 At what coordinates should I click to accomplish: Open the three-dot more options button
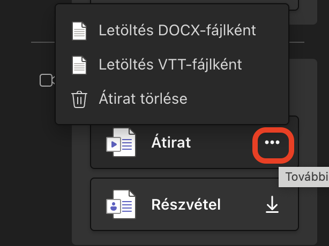[x=272, y=143]
